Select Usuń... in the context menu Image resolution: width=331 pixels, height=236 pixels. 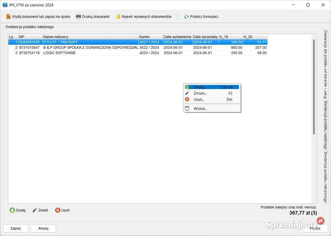pyautogui.click(x=199, y=100)
